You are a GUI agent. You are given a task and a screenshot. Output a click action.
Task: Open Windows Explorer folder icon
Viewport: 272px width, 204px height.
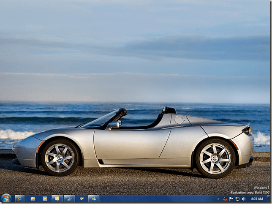point(33,199)
